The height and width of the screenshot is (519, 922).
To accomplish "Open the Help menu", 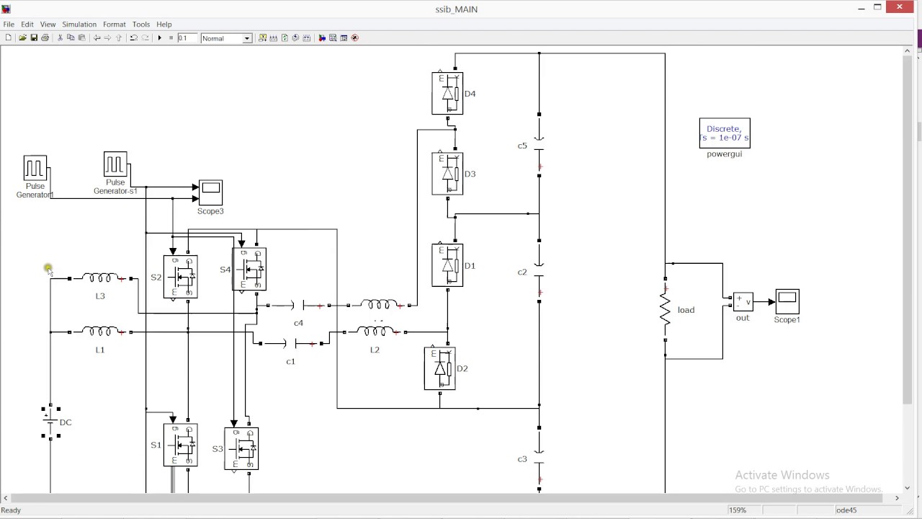I will point(164,25).
